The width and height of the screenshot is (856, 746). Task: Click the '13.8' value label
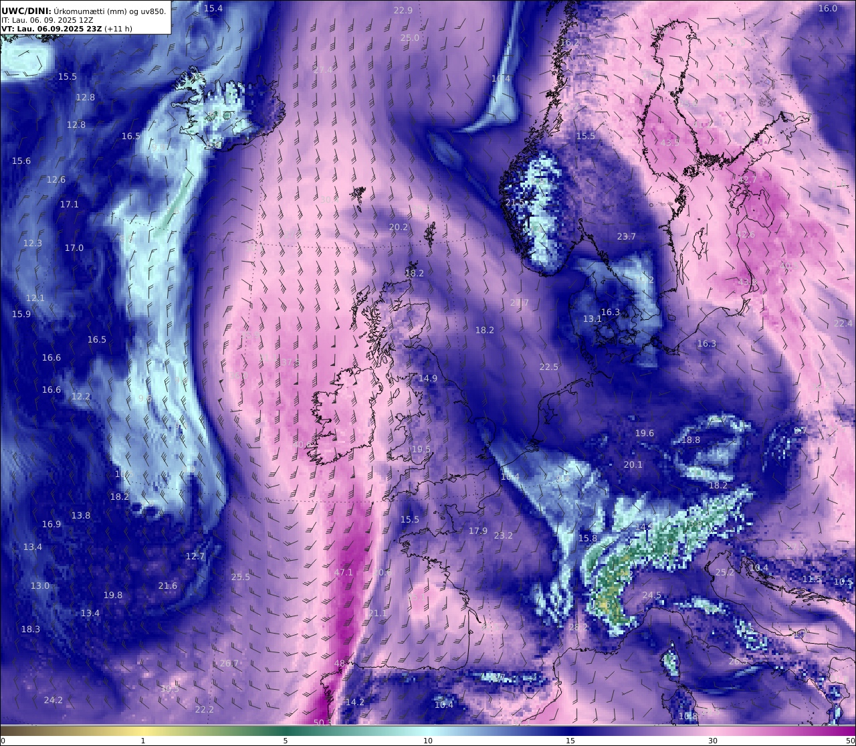(81, 515)
